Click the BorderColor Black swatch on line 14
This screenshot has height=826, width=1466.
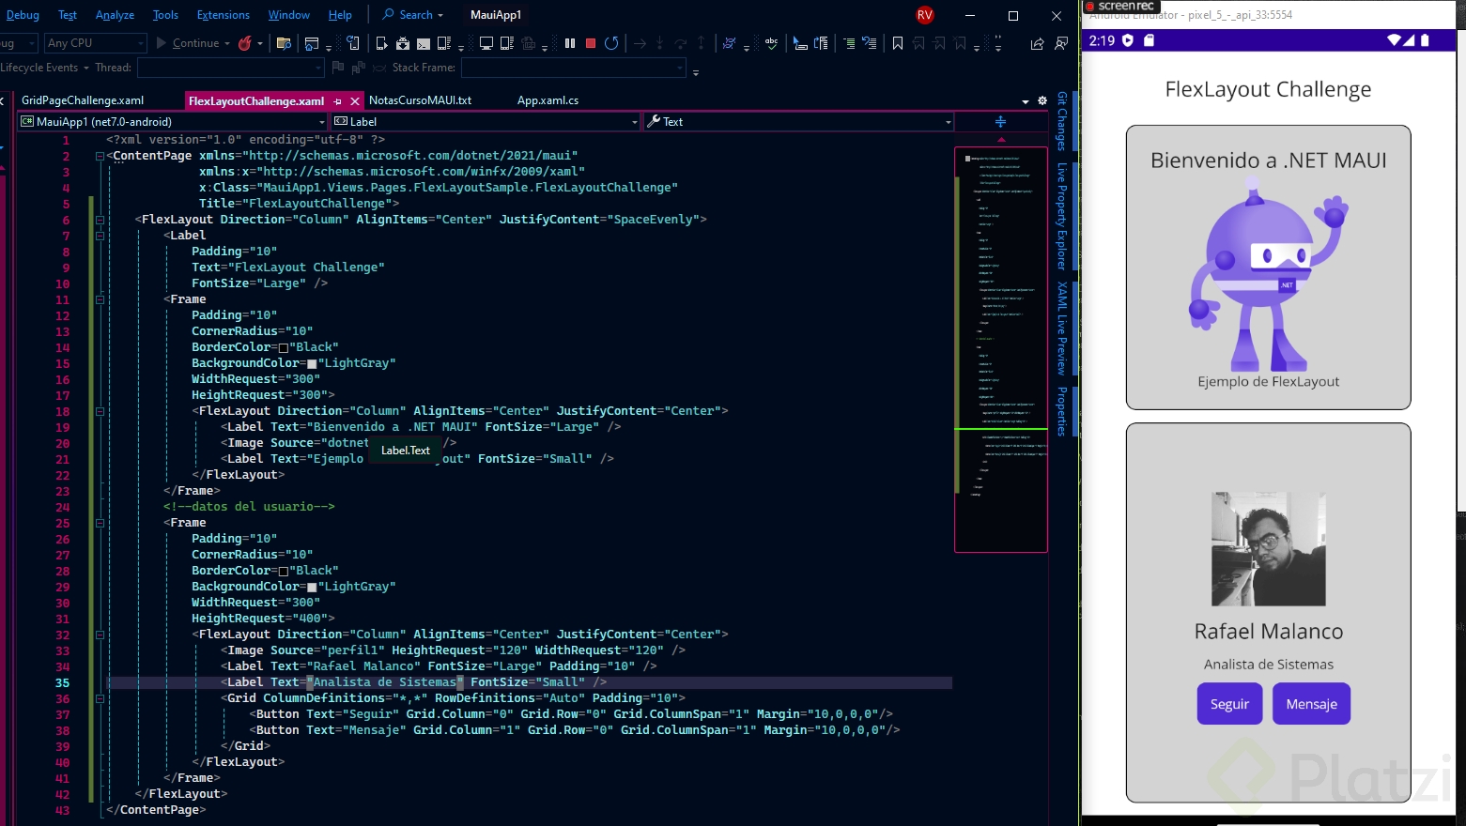click(284, 348)
